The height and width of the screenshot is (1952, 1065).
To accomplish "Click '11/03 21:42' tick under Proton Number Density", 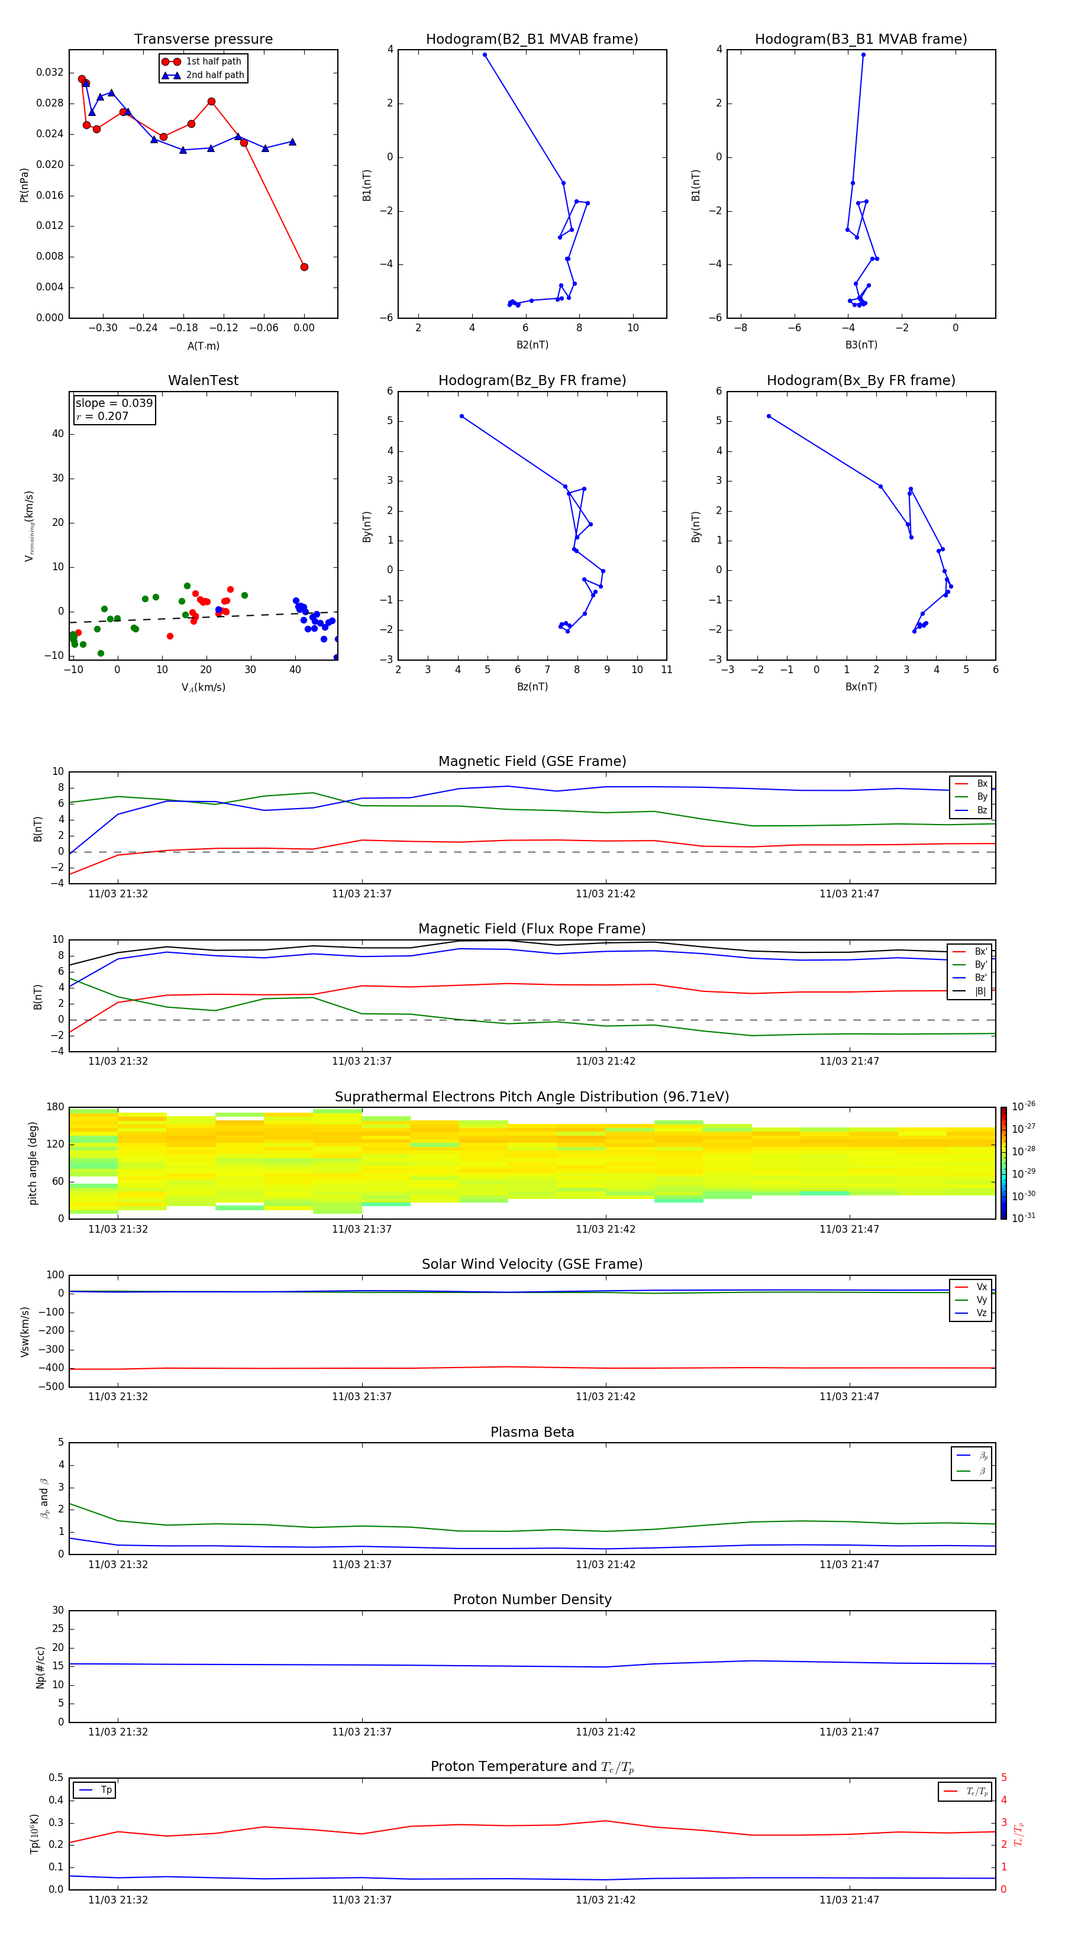I will 605,1731.
